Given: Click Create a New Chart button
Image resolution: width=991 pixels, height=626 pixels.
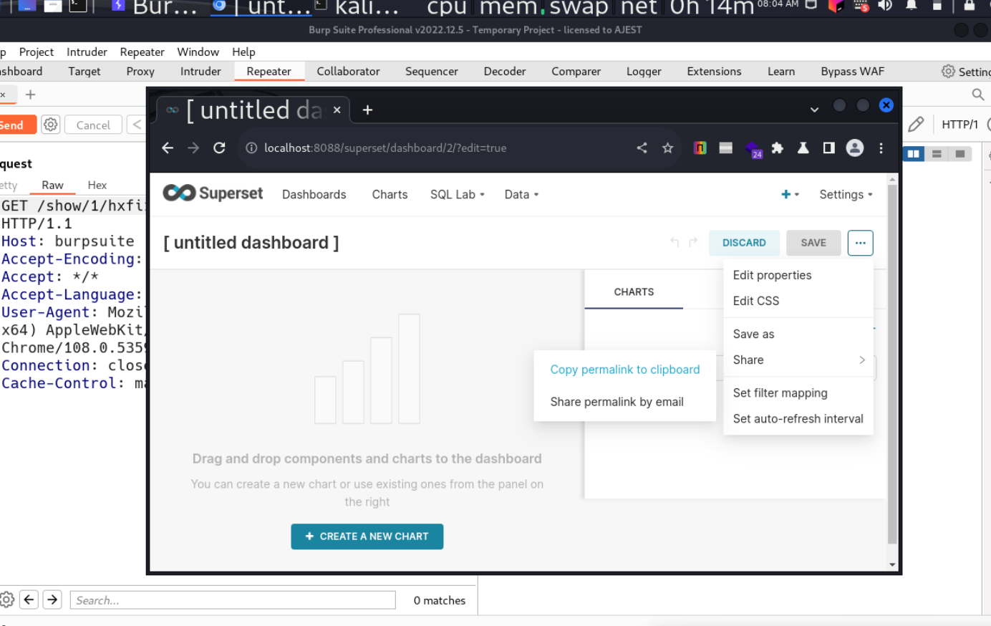Looking at the screenshot, I should (367, 536).
